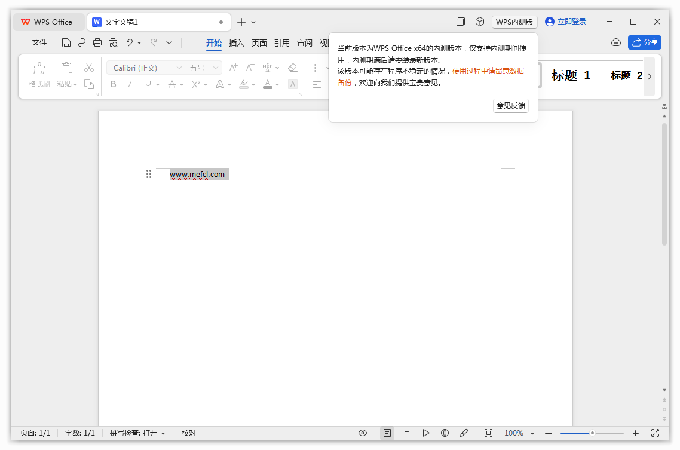Click the paragraph drag handle beside www.mefcl.com
The height and width of the screenshot is (450, 680).
coord(149,174)
